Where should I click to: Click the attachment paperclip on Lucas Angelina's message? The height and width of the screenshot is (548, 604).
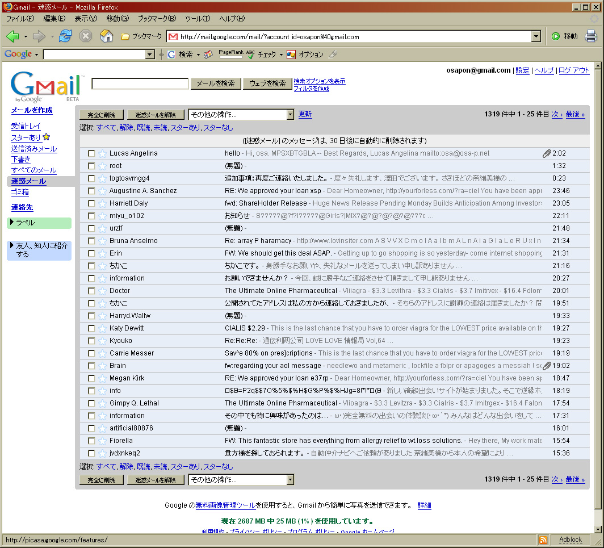(x=547, y=153)
